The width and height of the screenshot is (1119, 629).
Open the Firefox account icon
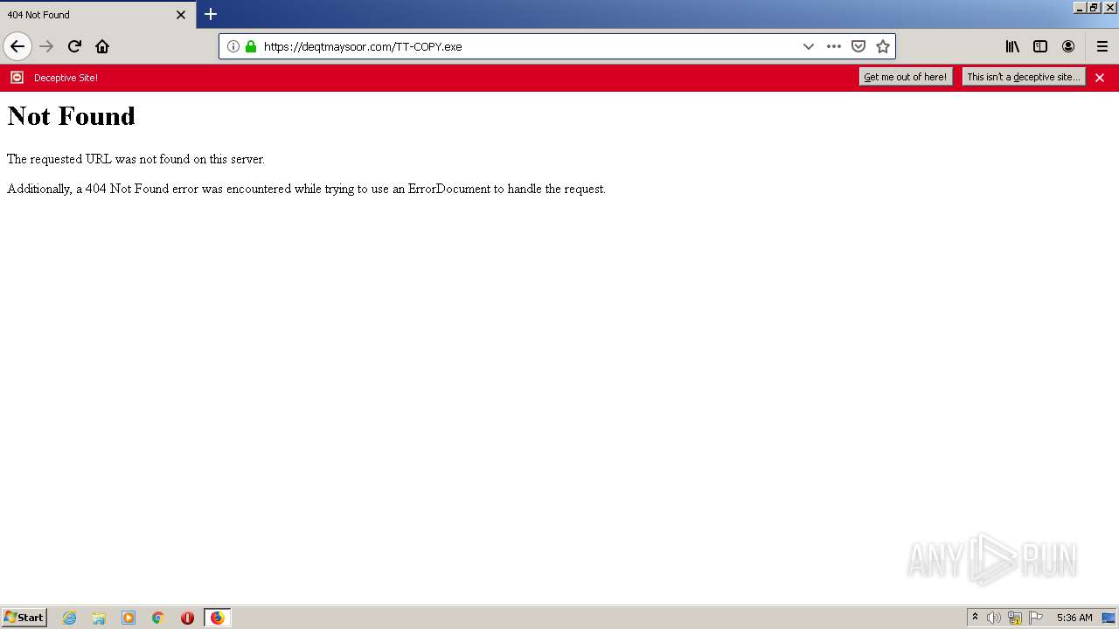point(1068,46)
